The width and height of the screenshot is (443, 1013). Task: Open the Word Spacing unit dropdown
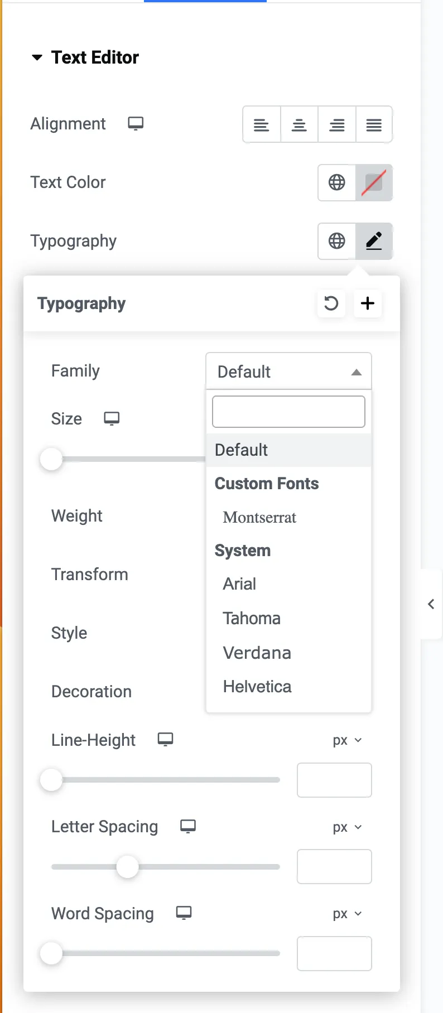pos(346,914)
